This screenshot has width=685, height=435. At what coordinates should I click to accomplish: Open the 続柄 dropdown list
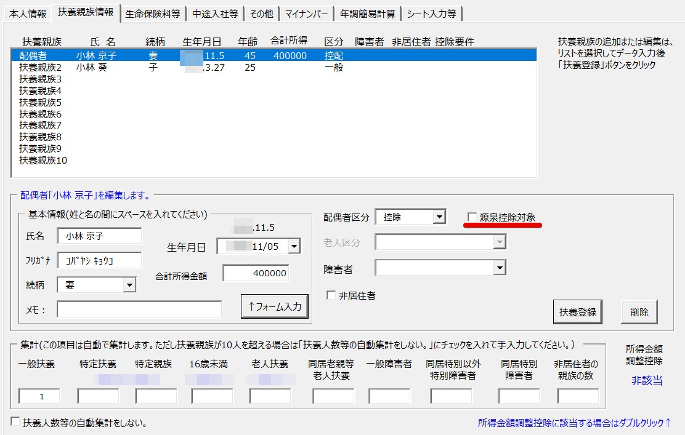coord(129,285)
